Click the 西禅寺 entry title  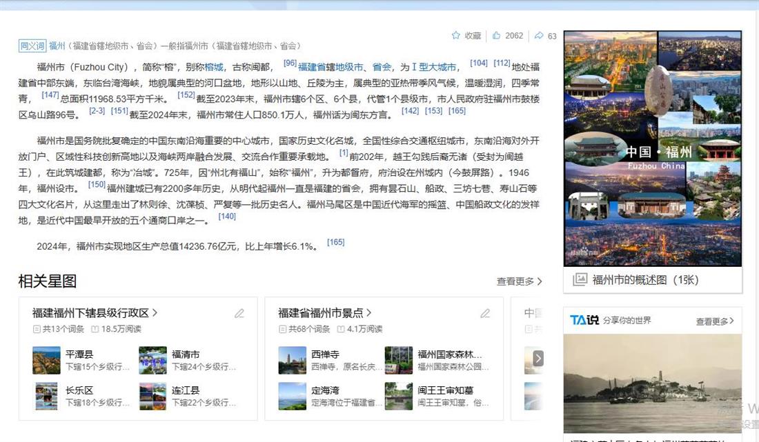(325, 354)
